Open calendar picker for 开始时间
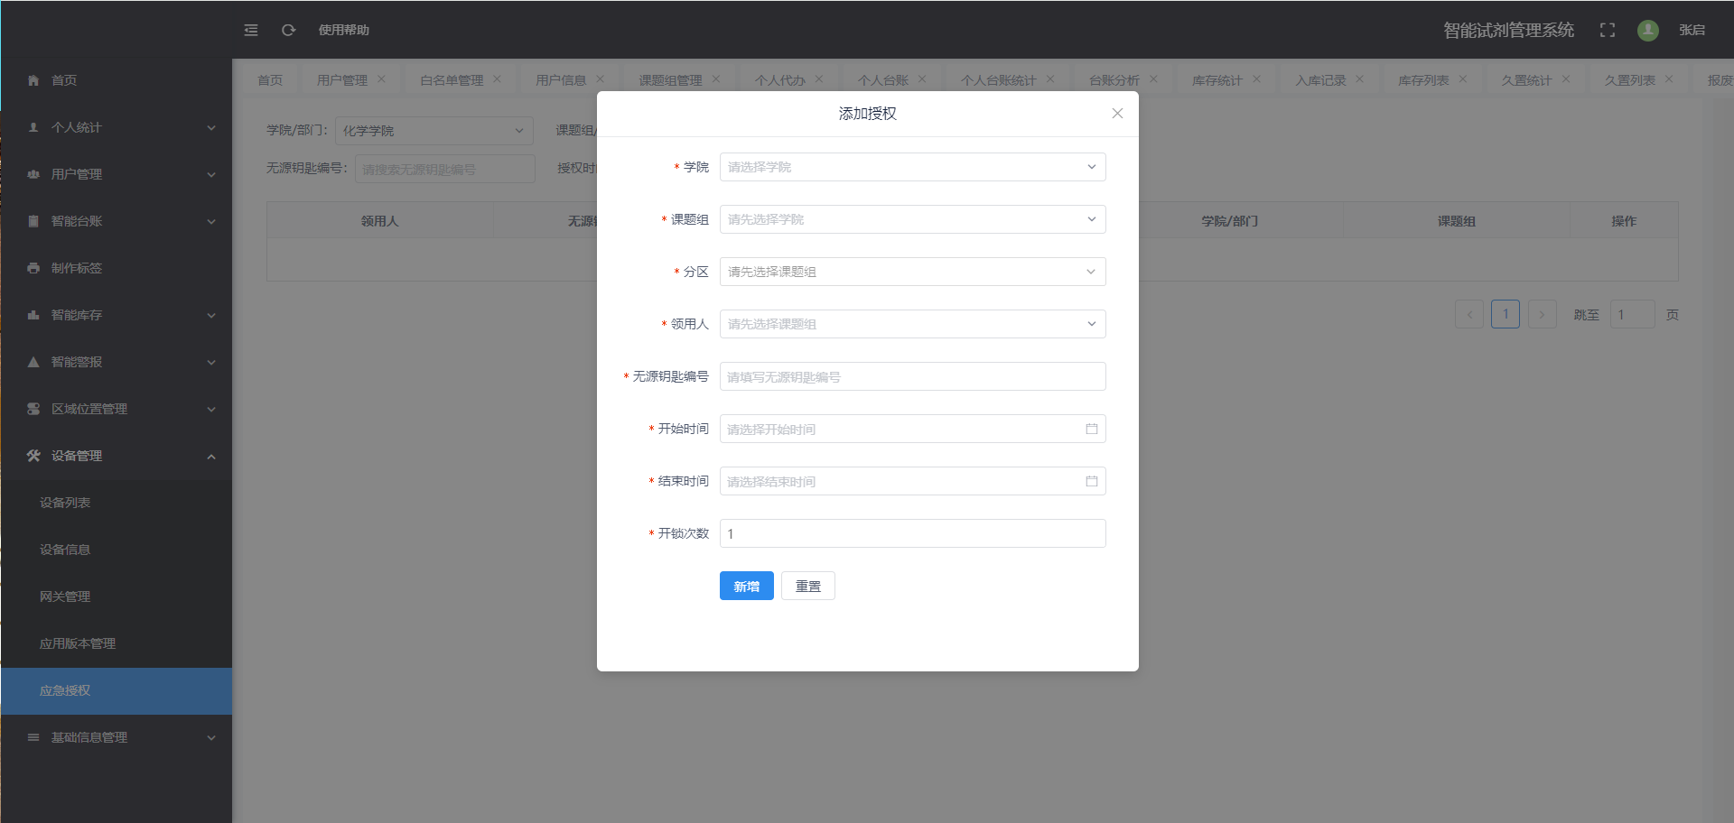The width and height of the screenshot is (1734, 823). [x=1091, y=430]
